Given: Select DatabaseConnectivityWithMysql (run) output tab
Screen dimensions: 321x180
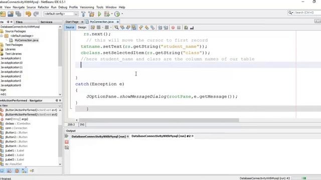Looking at the screenshot, I should pyautogui.click(x=99, y=136).
